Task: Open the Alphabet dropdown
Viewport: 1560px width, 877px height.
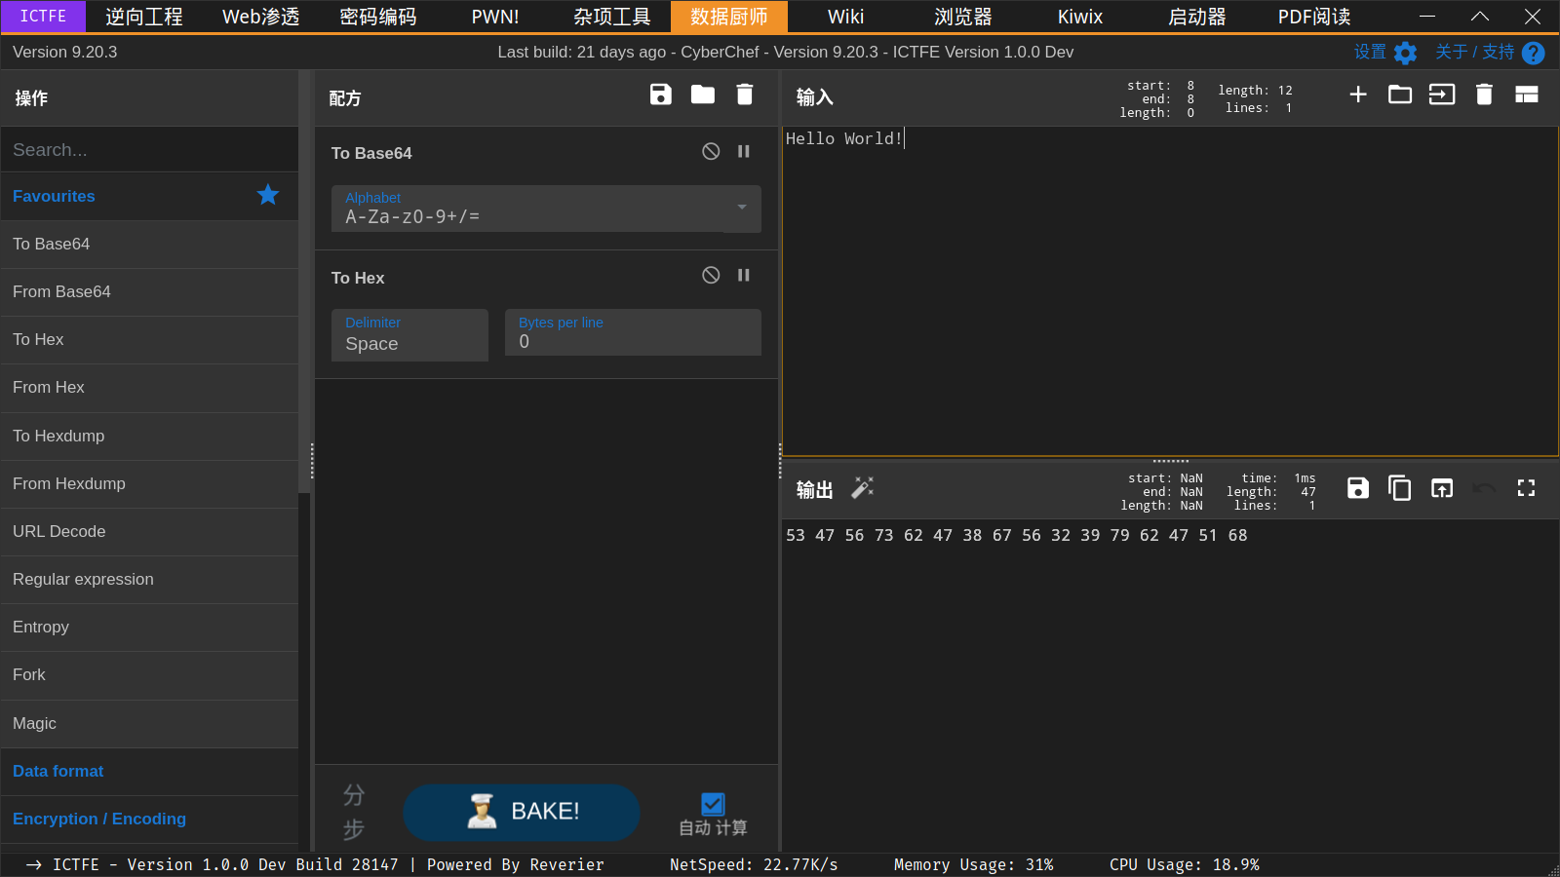Action: point(546,209)
